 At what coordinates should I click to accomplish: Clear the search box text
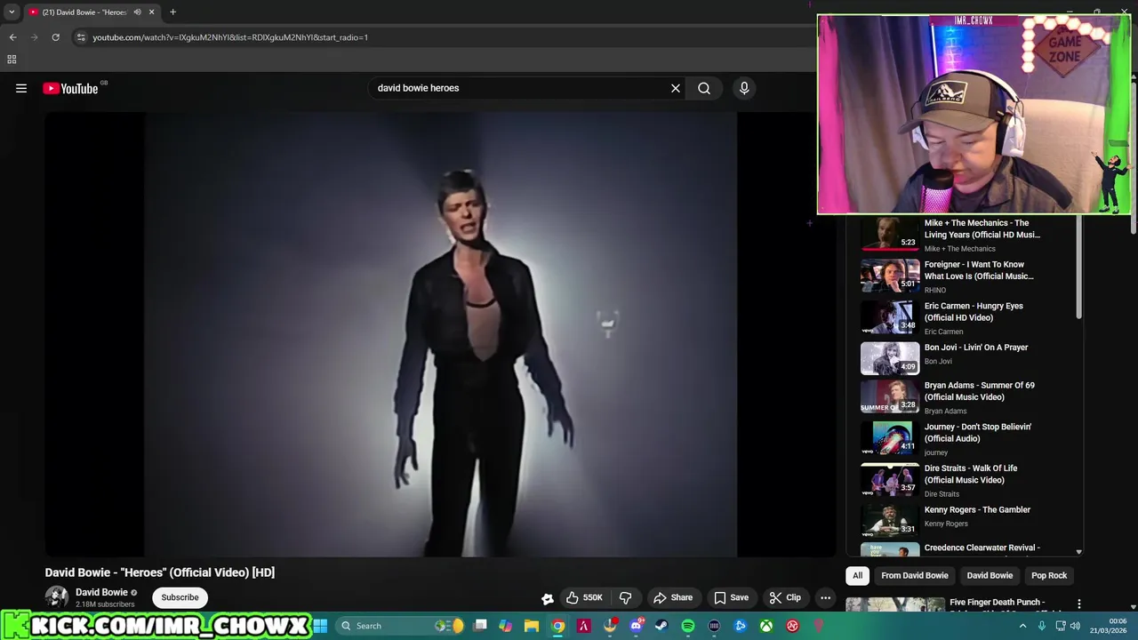[676, 88]
